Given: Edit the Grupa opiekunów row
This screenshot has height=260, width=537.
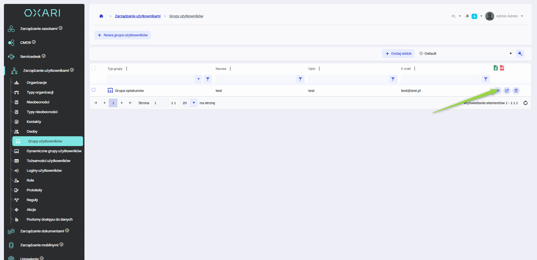Looking at the screenshot, I should pos(507,90).
